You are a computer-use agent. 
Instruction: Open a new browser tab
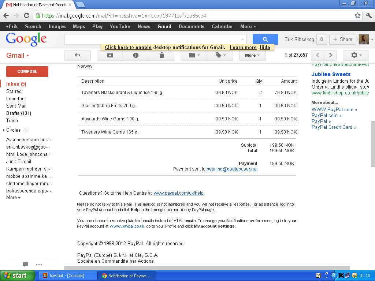[80, 4]
